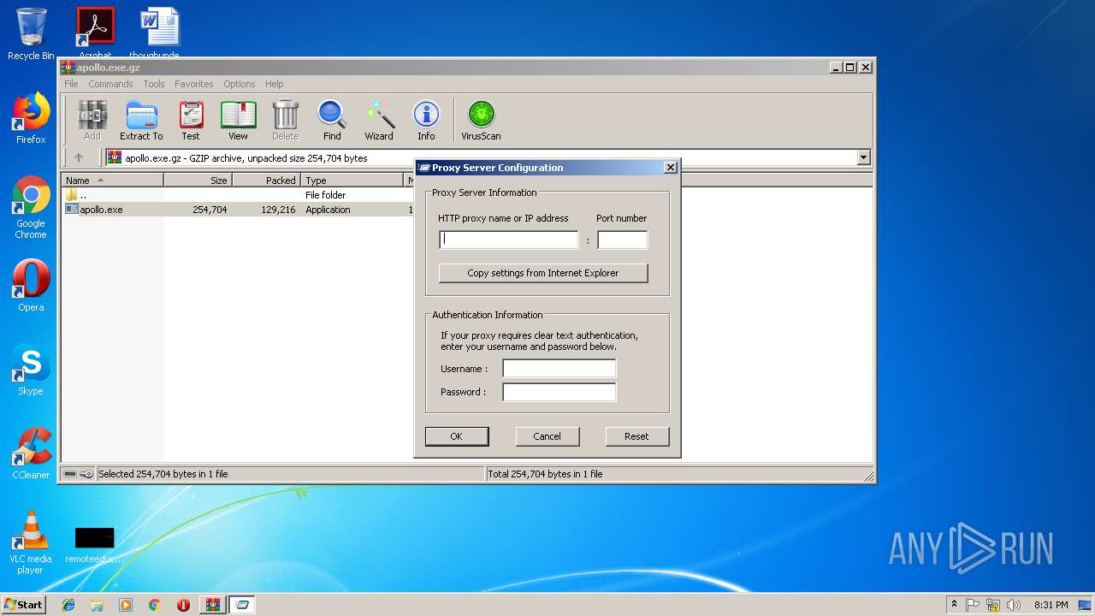Image resolution: width=1095 pixels, height=616 pixels.
Task: Focus the Port number field
Action: tap(622, 240)
